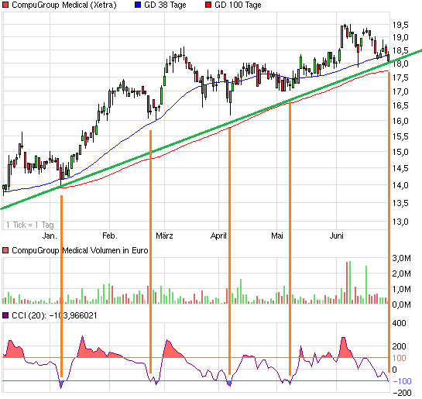Click the 'CCI (20): -103,966021' indicator label
Image resolution: width=422 pixels, height=399 pixels.
tap(54, 315)
